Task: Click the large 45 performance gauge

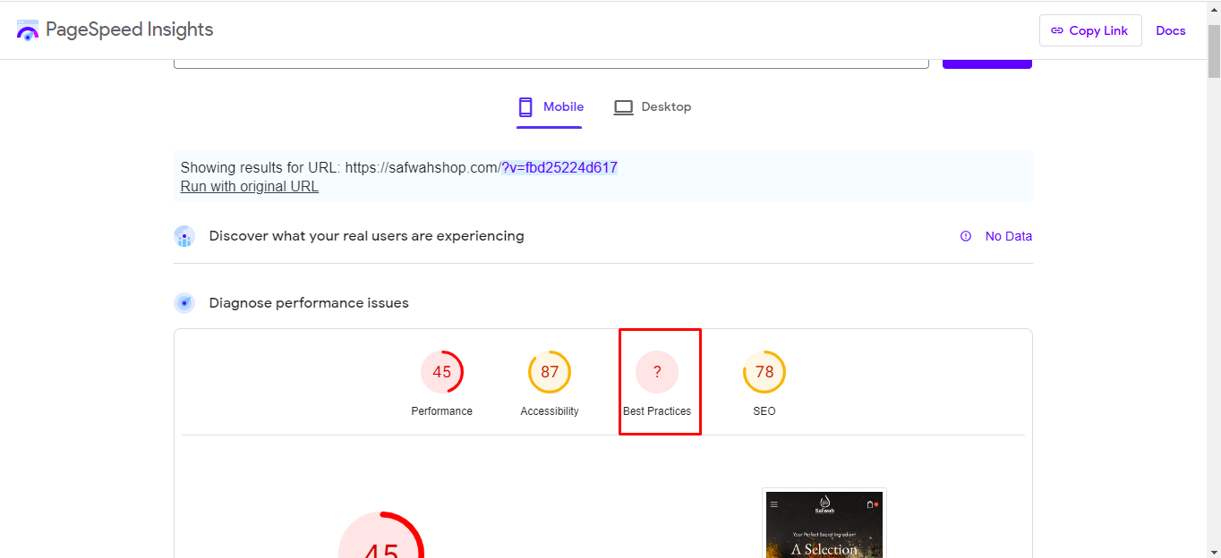Action: click(x=381, y=535)
